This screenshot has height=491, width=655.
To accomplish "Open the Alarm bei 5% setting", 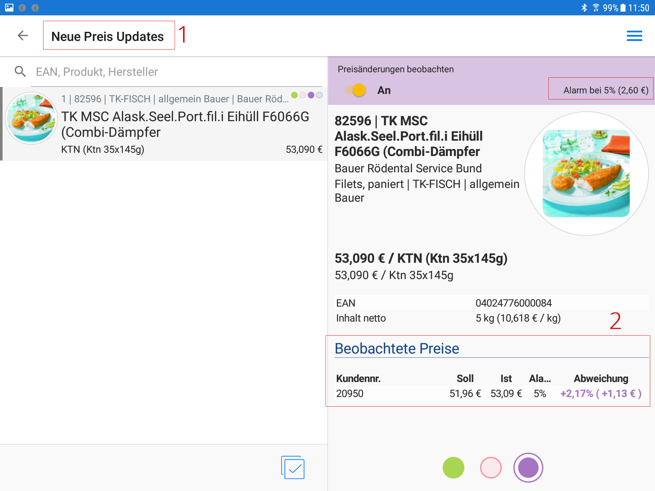I will [605, 90].
